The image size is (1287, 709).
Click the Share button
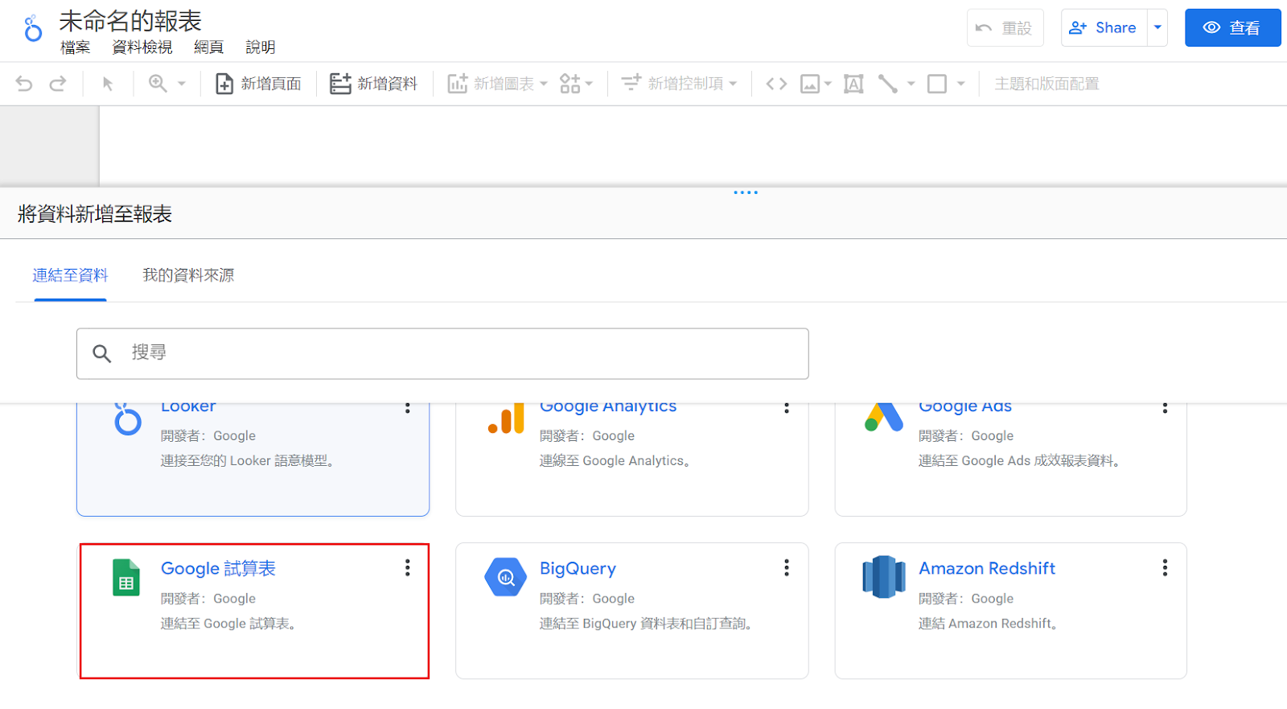coord(1103,28)
